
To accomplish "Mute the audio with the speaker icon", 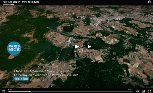I will coord(137,91).
